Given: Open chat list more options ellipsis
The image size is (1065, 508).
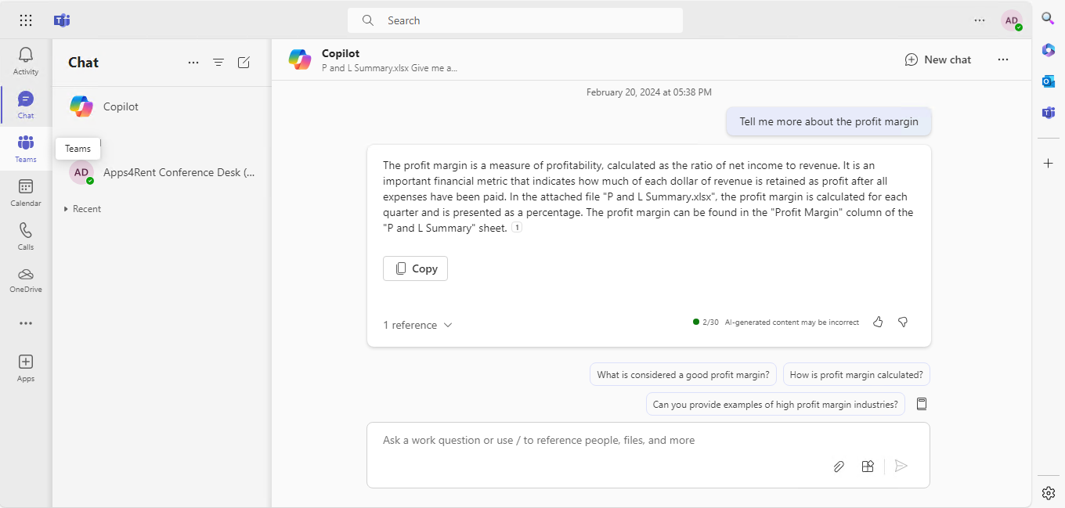Looking at the screenshot, I should (193, 63).
